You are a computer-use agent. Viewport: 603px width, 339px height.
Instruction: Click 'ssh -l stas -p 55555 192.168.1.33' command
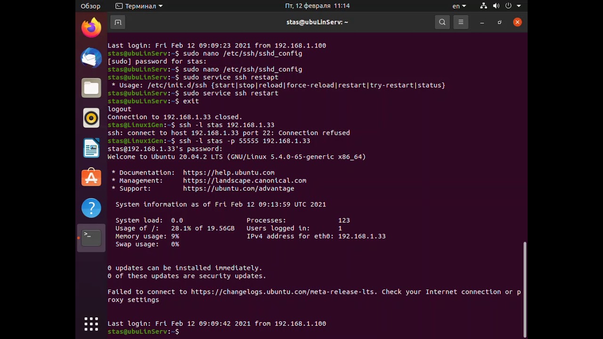click(x=244, y=141)
